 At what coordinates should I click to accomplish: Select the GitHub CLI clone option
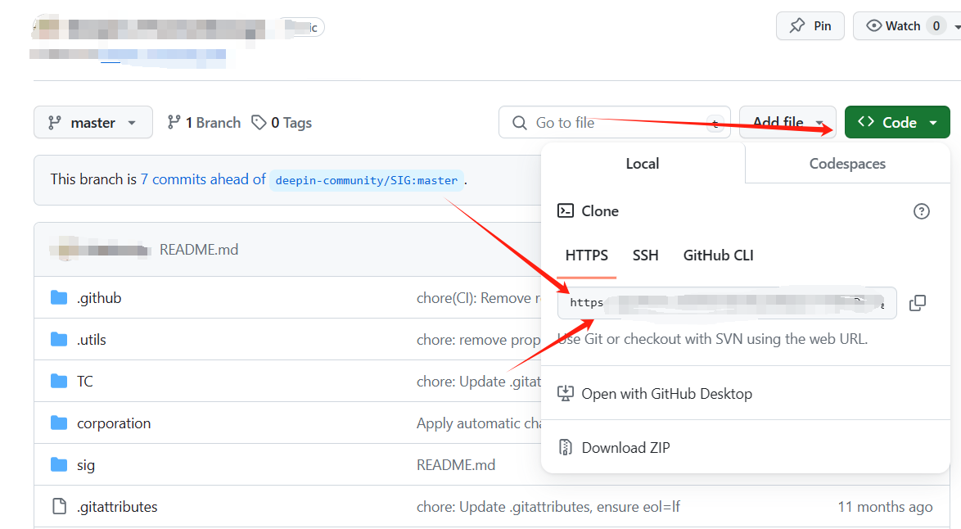tap(719, 255)
